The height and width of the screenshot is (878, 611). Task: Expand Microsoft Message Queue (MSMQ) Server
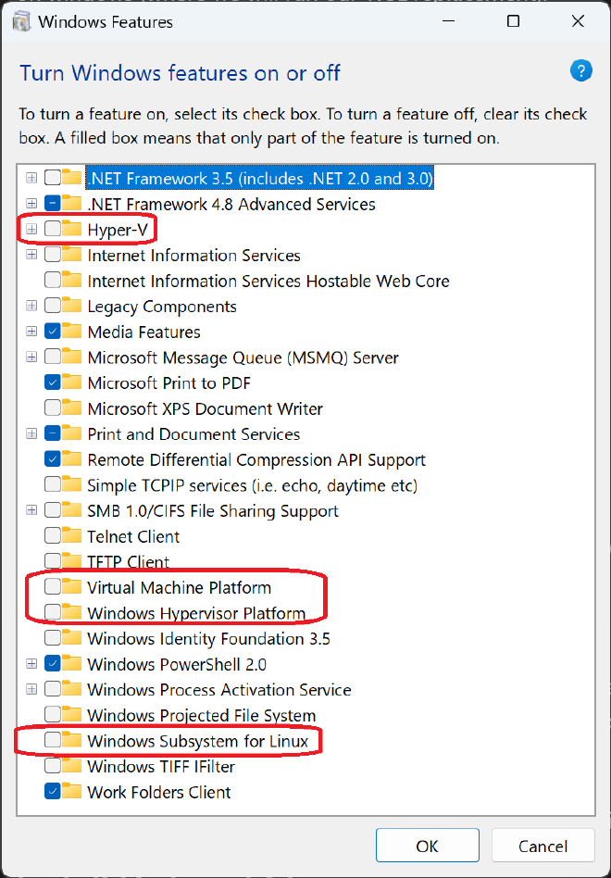(x=31, y=357)
